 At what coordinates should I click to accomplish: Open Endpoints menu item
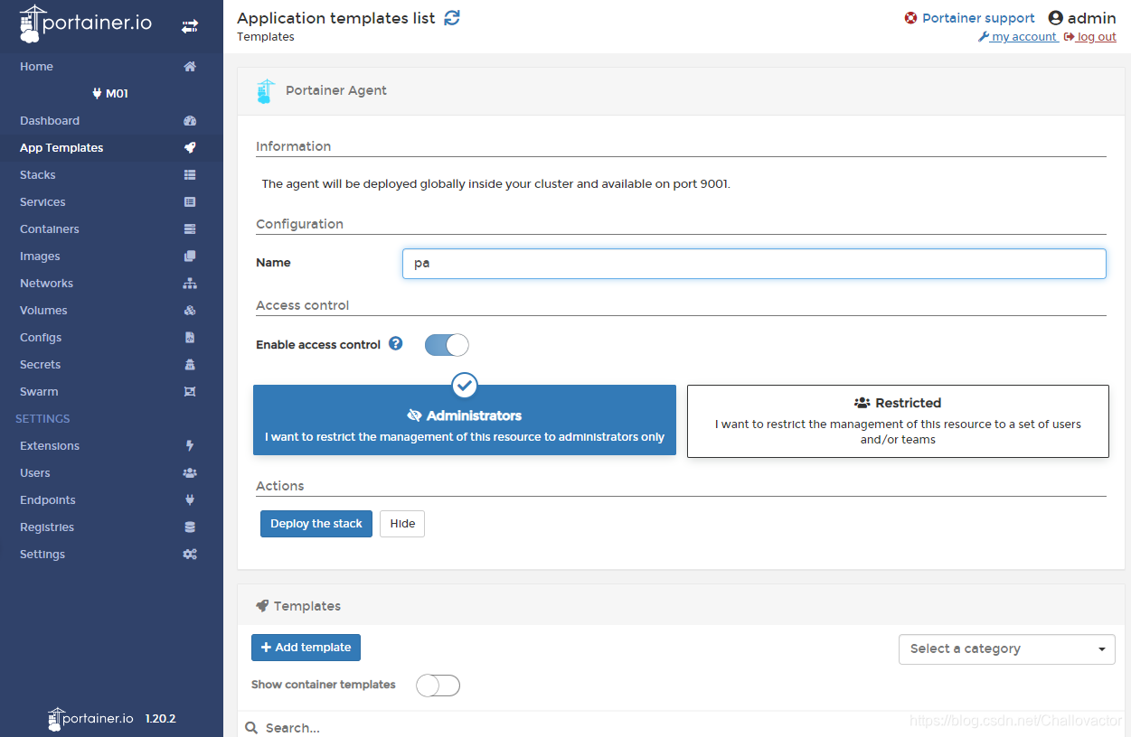tap(111, 499)
